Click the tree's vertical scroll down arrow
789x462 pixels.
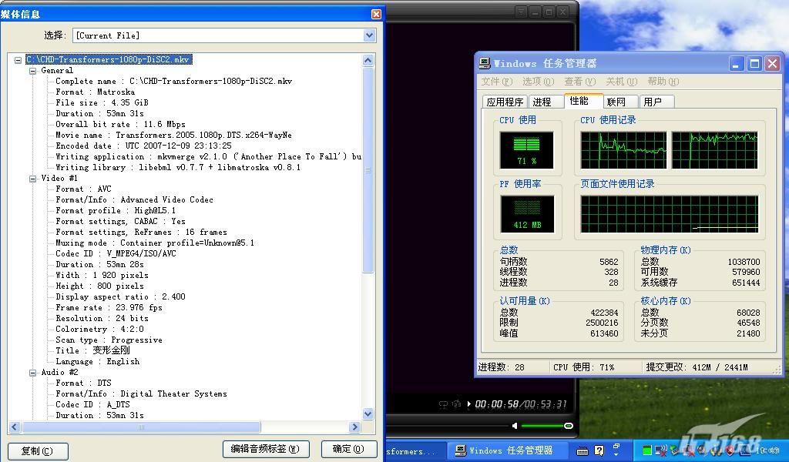click(368, 413)
